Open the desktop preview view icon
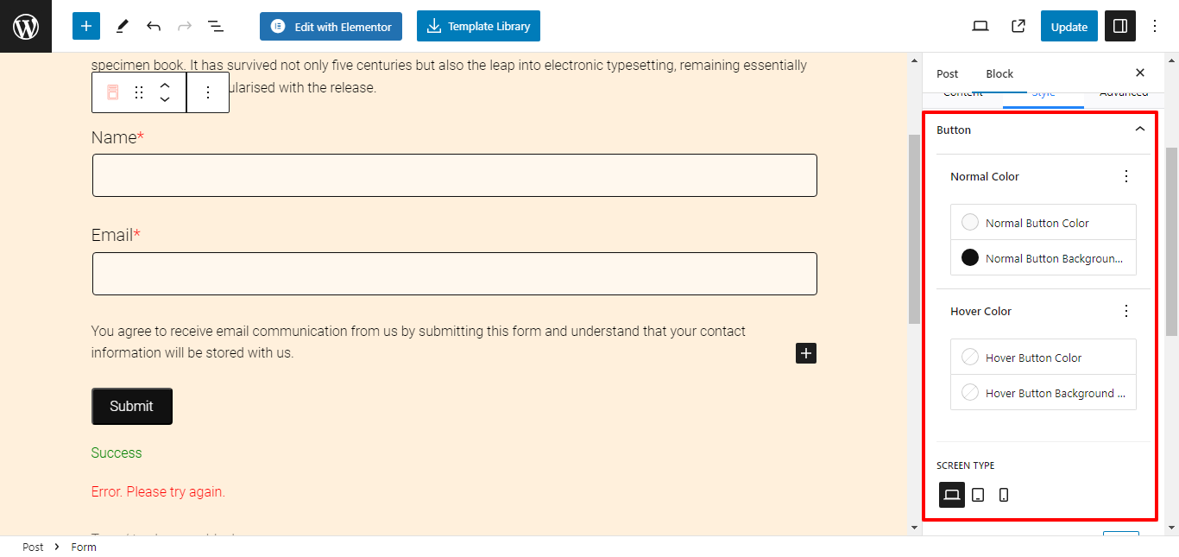Screen dimensions: 1179x557 click(980, 26)
